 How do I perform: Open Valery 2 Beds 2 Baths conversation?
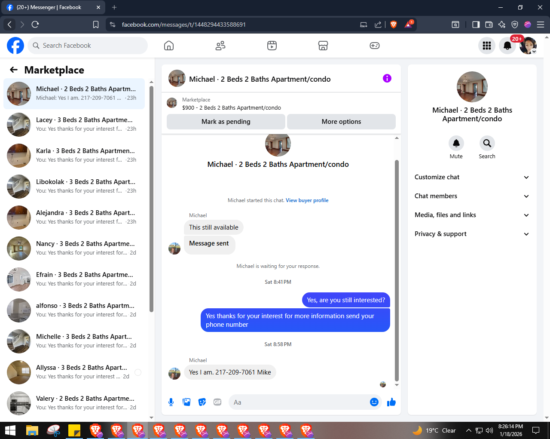[74, 403]
